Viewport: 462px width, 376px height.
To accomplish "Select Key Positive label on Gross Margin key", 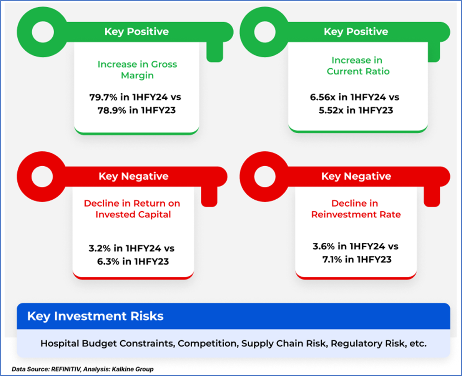I will (x=136, y=31).
